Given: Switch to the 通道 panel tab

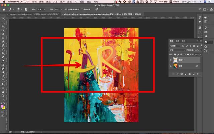Looking at the screenshot, I should coord(177,41).
